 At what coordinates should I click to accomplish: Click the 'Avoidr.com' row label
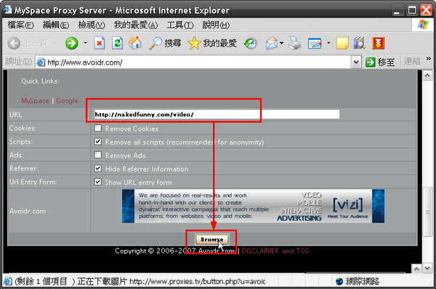pyautogui.click(x=28, y=211)
